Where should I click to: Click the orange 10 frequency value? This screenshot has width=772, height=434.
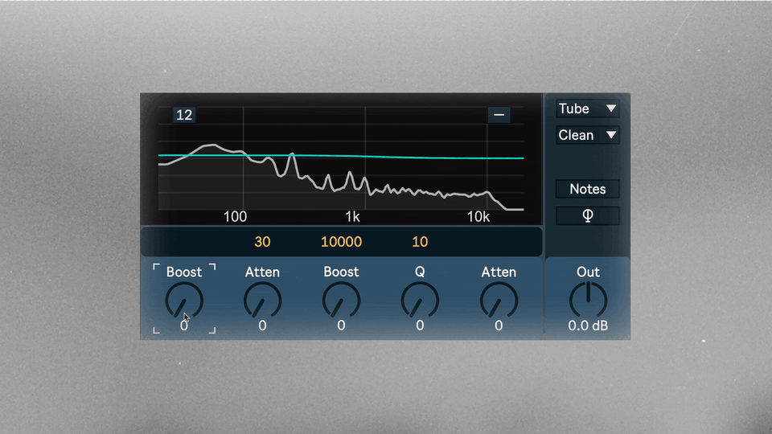pyautogui.click(x=420, y=242)
